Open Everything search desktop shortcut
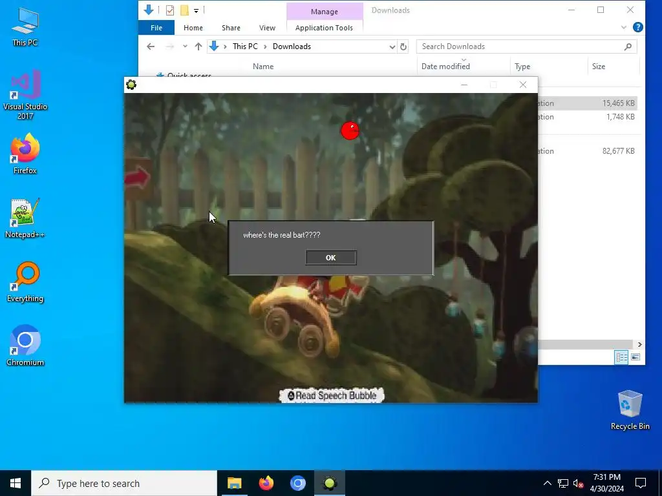This screenshot has width=662, height=496. [25, 282]
